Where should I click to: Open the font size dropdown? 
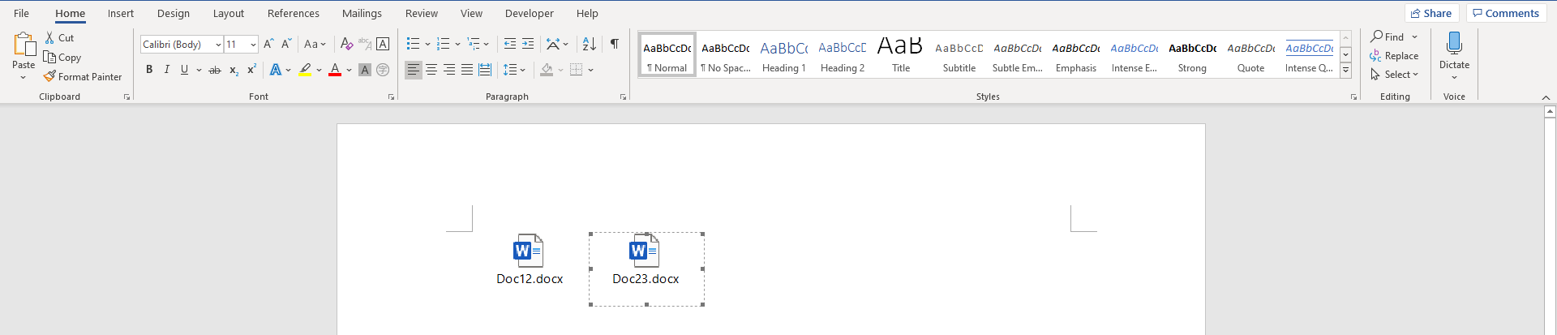point(253,45)
